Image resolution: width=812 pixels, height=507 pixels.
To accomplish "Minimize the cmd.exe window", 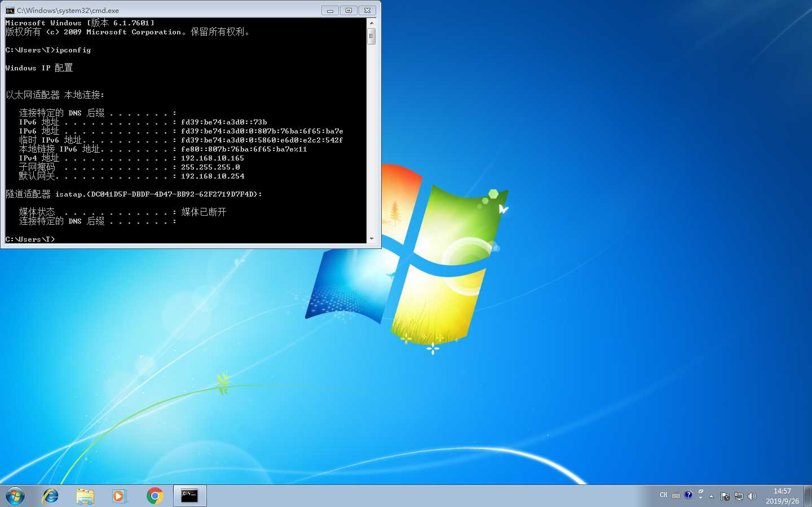I will click(x=330, y=10).
